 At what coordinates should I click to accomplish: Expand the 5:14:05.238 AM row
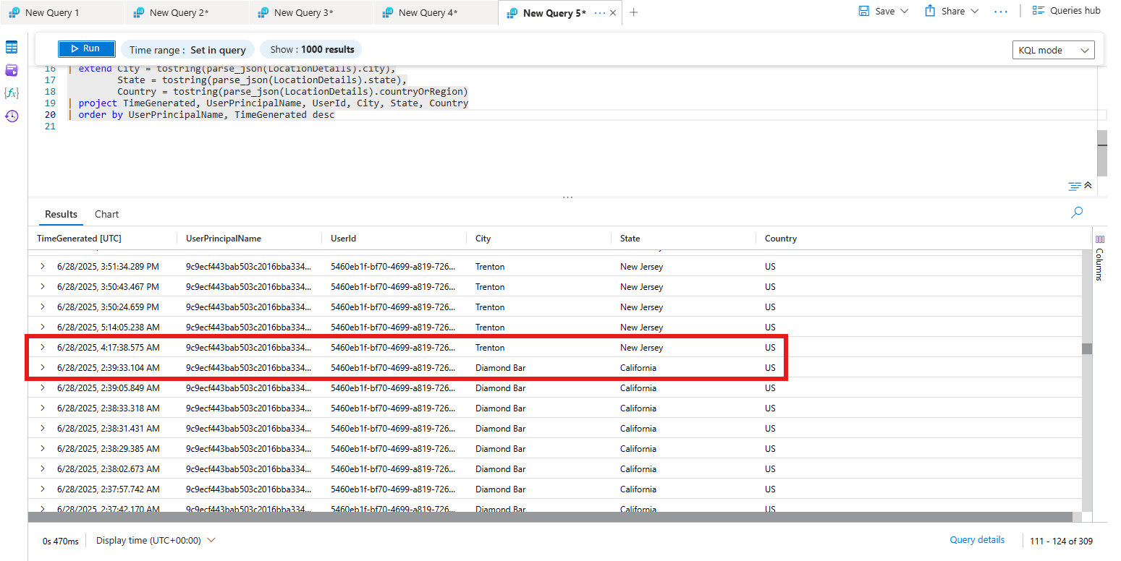click(x=43, y=327)
